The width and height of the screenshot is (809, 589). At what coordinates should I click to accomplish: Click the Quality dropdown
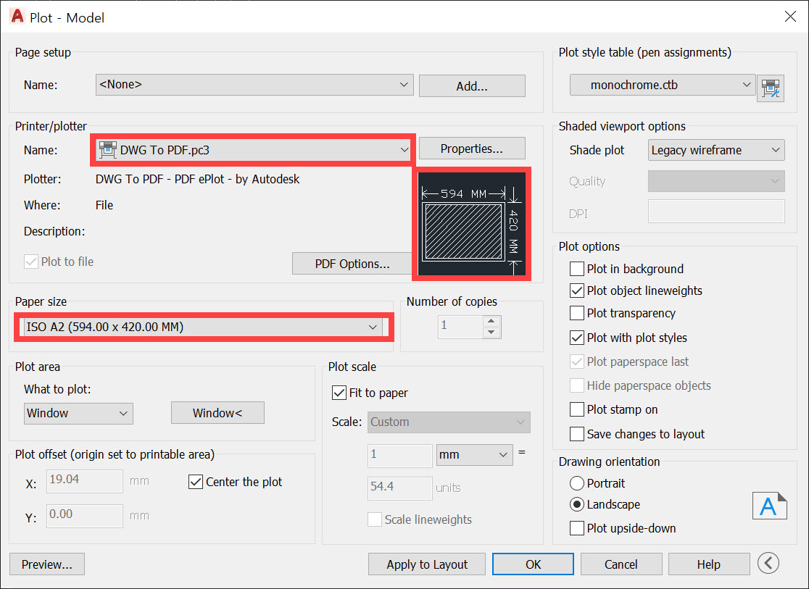click(716, 181)
